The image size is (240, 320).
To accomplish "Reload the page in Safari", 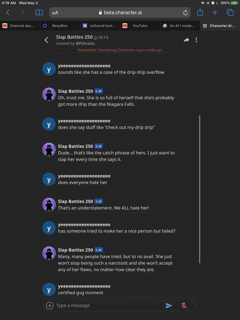I will pyautogui.click(x=185, y=13).
